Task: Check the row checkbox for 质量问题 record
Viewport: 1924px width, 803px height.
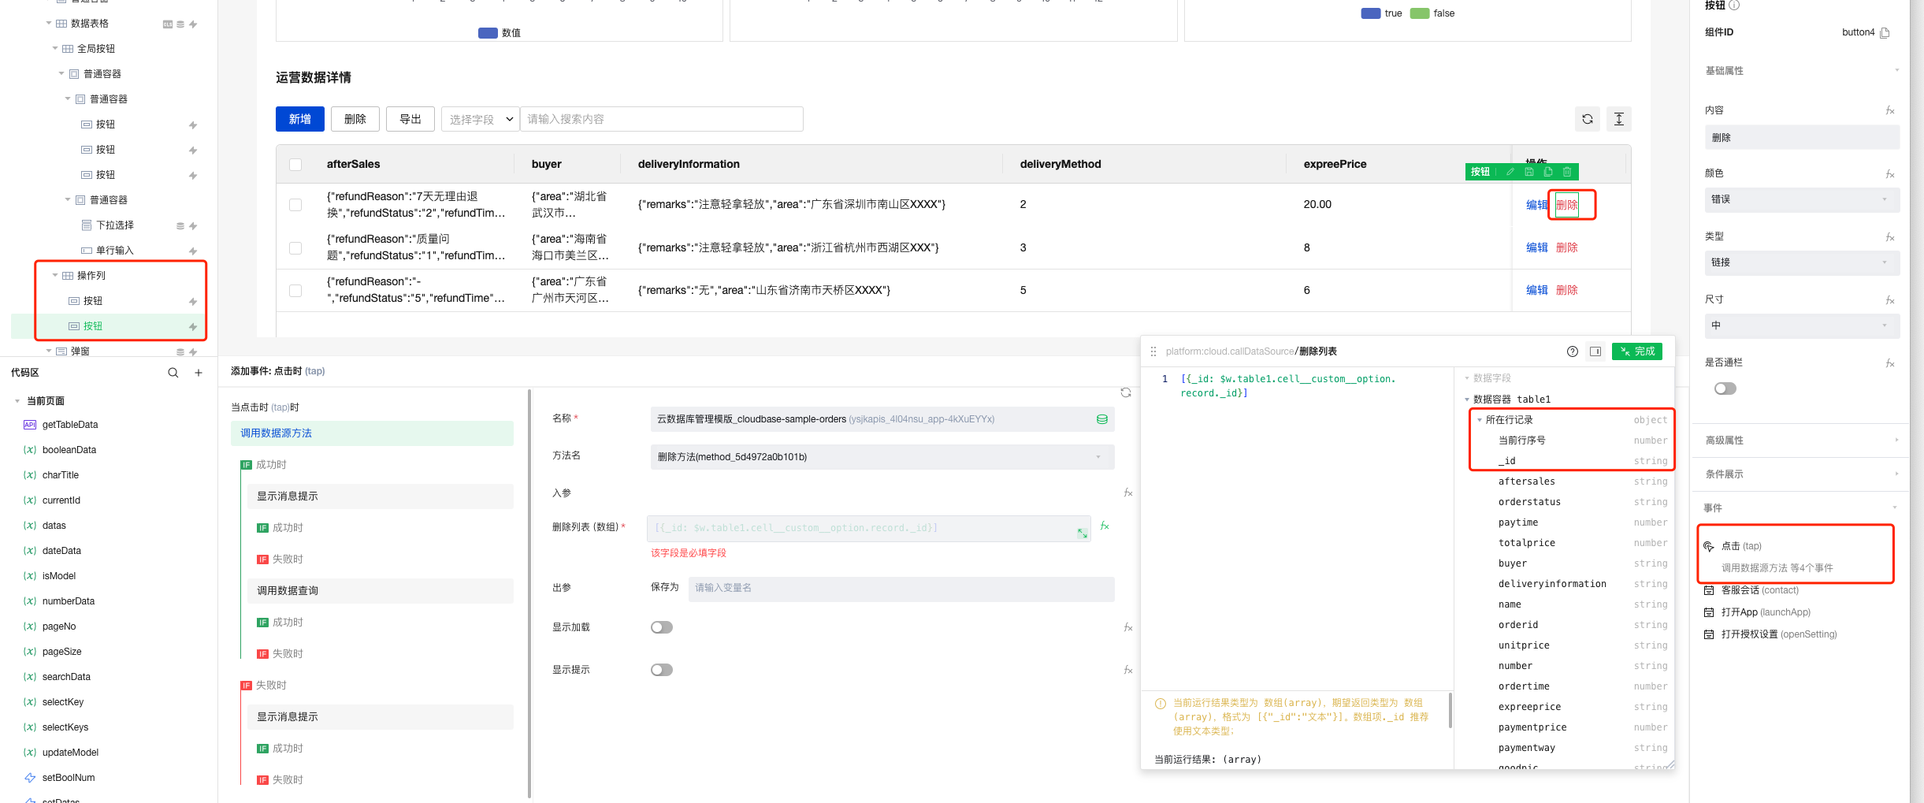Action: [295, 247]
